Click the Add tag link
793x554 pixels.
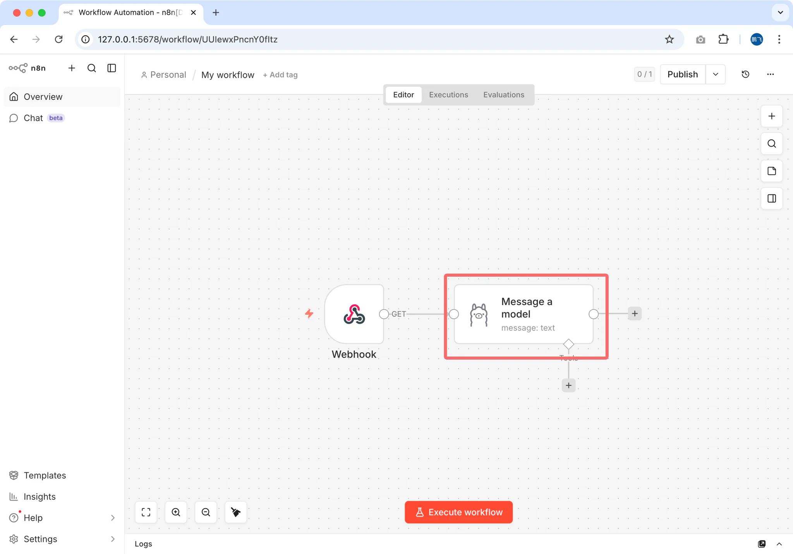[280, 75]
